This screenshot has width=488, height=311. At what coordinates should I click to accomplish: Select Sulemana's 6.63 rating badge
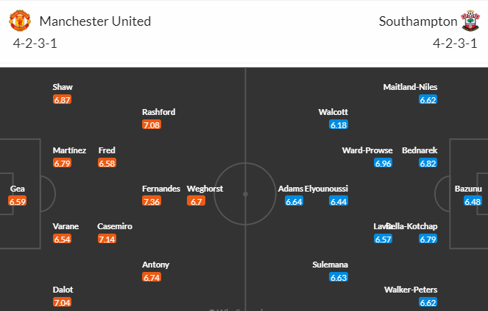click(339, 277)
